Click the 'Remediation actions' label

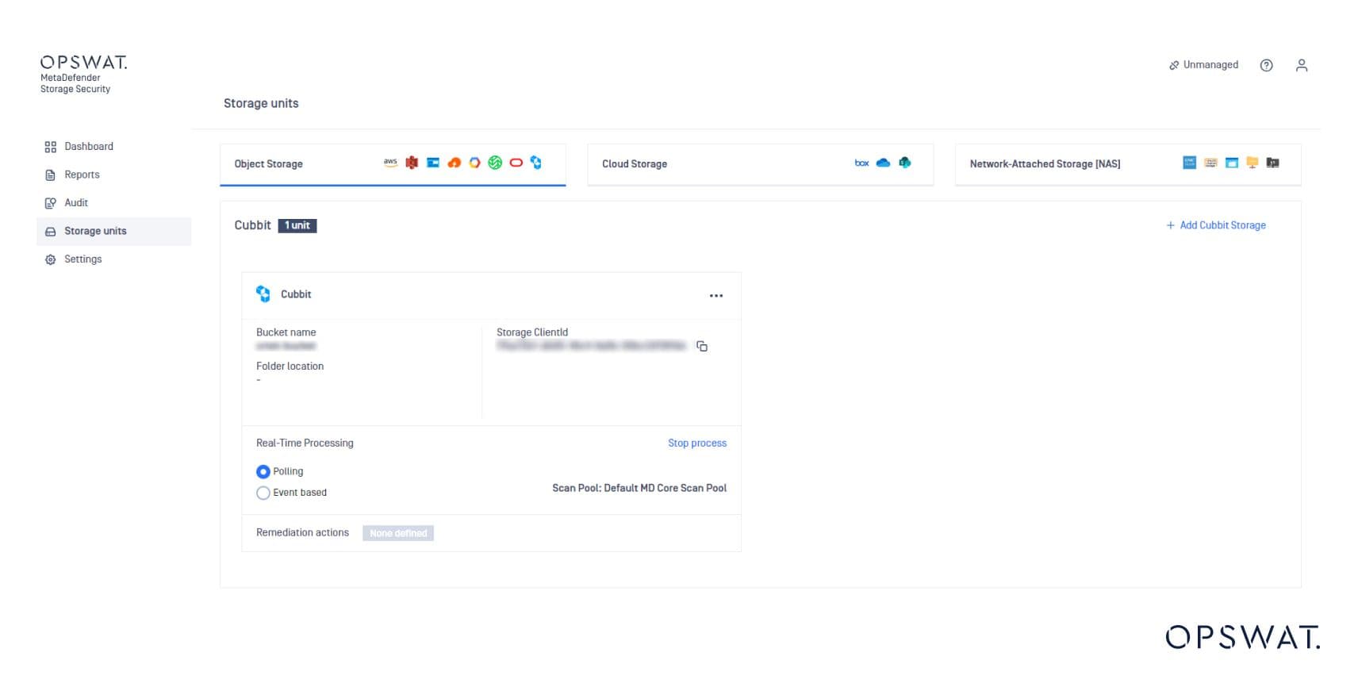pyautogui.click(x=302, y=532)
